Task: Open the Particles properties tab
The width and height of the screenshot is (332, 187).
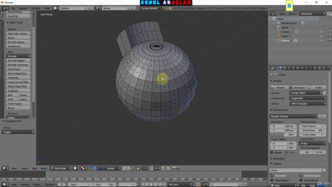Action: [324, 68]
